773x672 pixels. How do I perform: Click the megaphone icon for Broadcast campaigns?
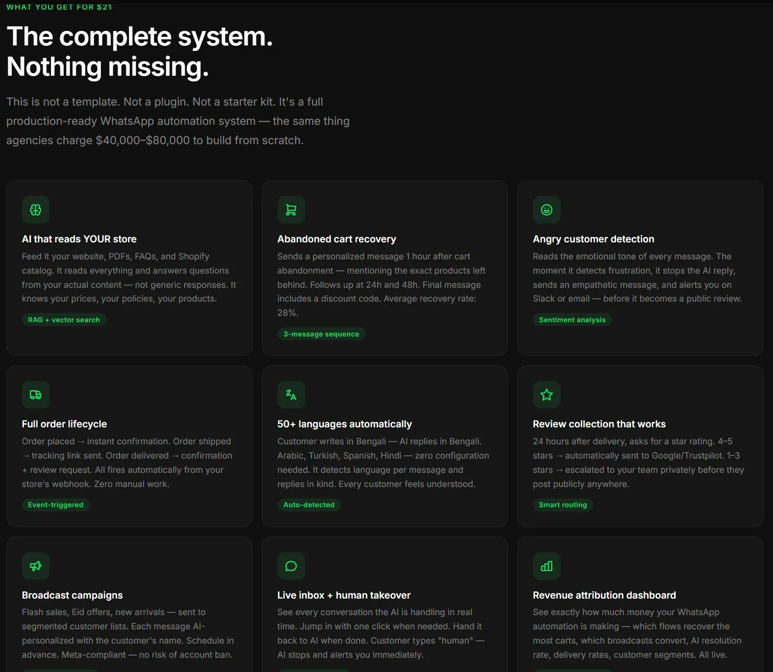[x=36, y=566]
